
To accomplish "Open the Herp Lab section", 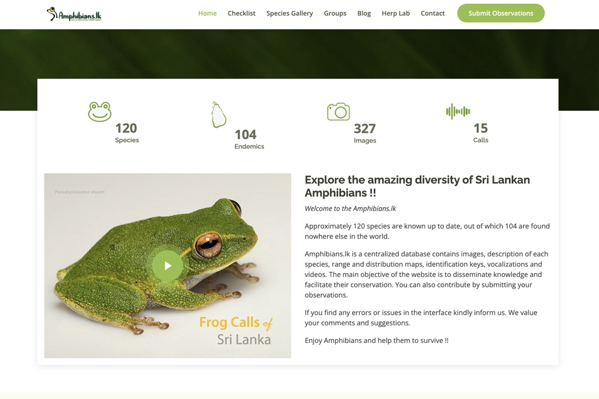I will pyautogui.click(x=395, y=13).
